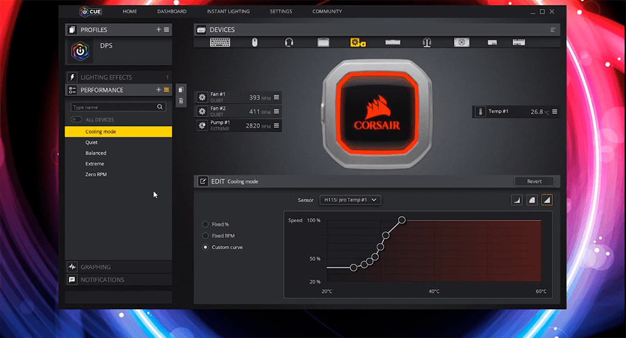Click the lowest curve point on the graph
626x338 pixels.
pyautogui.click(x=353, y=267)
